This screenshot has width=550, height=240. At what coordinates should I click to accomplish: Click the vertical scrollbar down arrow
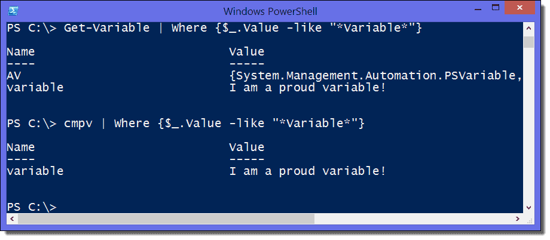point(529,208)
